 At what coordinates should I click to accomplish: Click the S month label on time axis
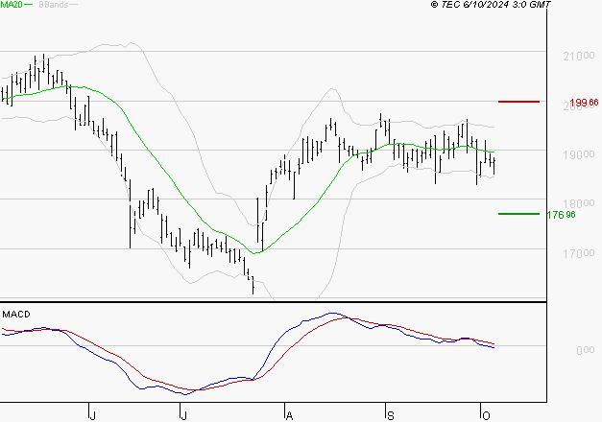point(391,415)
